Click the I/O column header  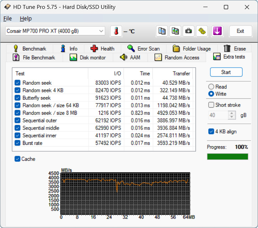point(106,73)
